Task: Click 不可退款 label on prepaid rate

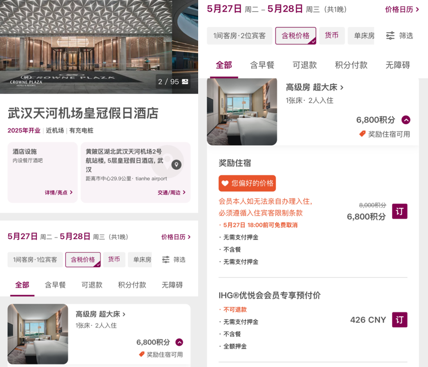Action: tap(235, 309)
